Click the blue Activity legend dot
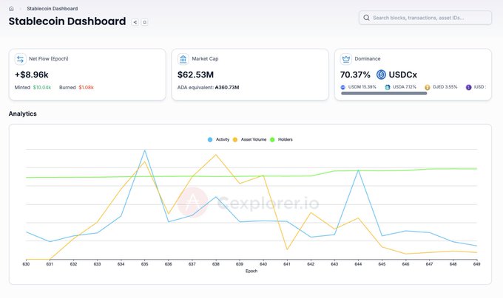Image resolution: width=503 pixels, height=298 pixels. click(210, 139)
